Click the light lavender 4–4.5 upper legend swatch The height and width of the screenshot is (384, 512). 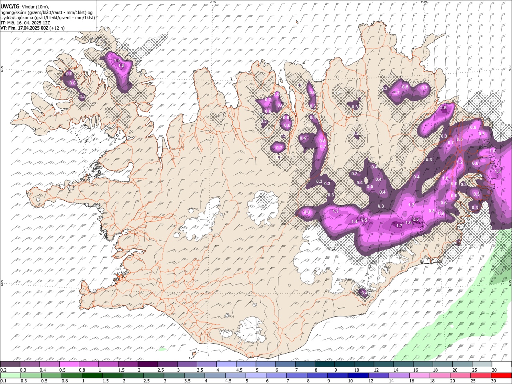226,364
